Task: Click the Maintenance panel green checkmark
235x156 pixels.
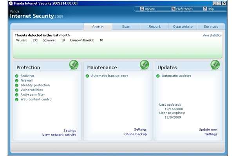Action: tap(144, 65)
